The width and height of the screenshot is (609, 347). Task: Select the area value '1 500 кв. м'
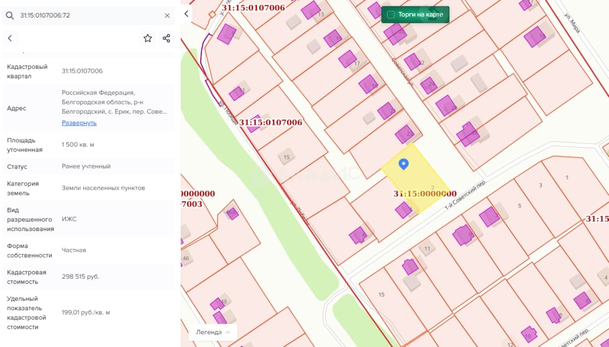coord(78,145)
